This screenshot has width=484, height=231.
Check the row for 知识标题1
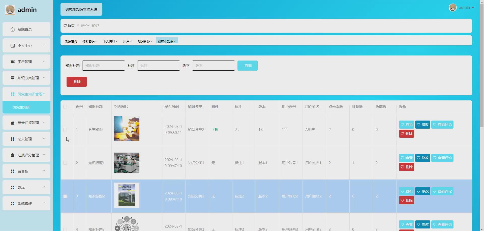point(65,163)
